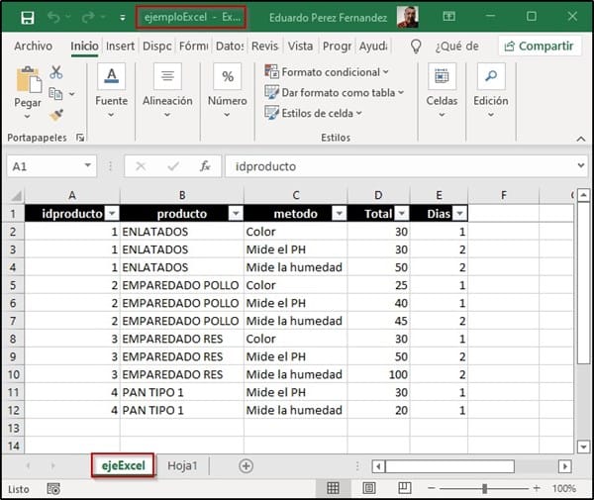This screenshot has height=500, width=594.
Task: Click the Pegar clipboard icon
Action: tap(28, 82)
